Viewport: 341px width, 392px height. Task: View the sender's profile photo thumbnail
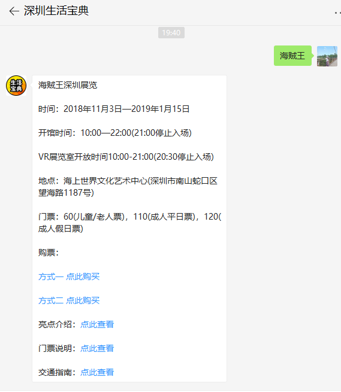[327, 56]
